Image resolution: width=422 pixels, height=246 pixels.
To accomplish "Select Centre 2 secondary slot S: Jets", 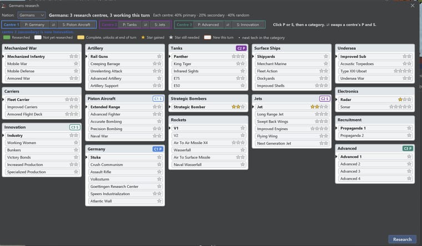I will click(160, 25).
